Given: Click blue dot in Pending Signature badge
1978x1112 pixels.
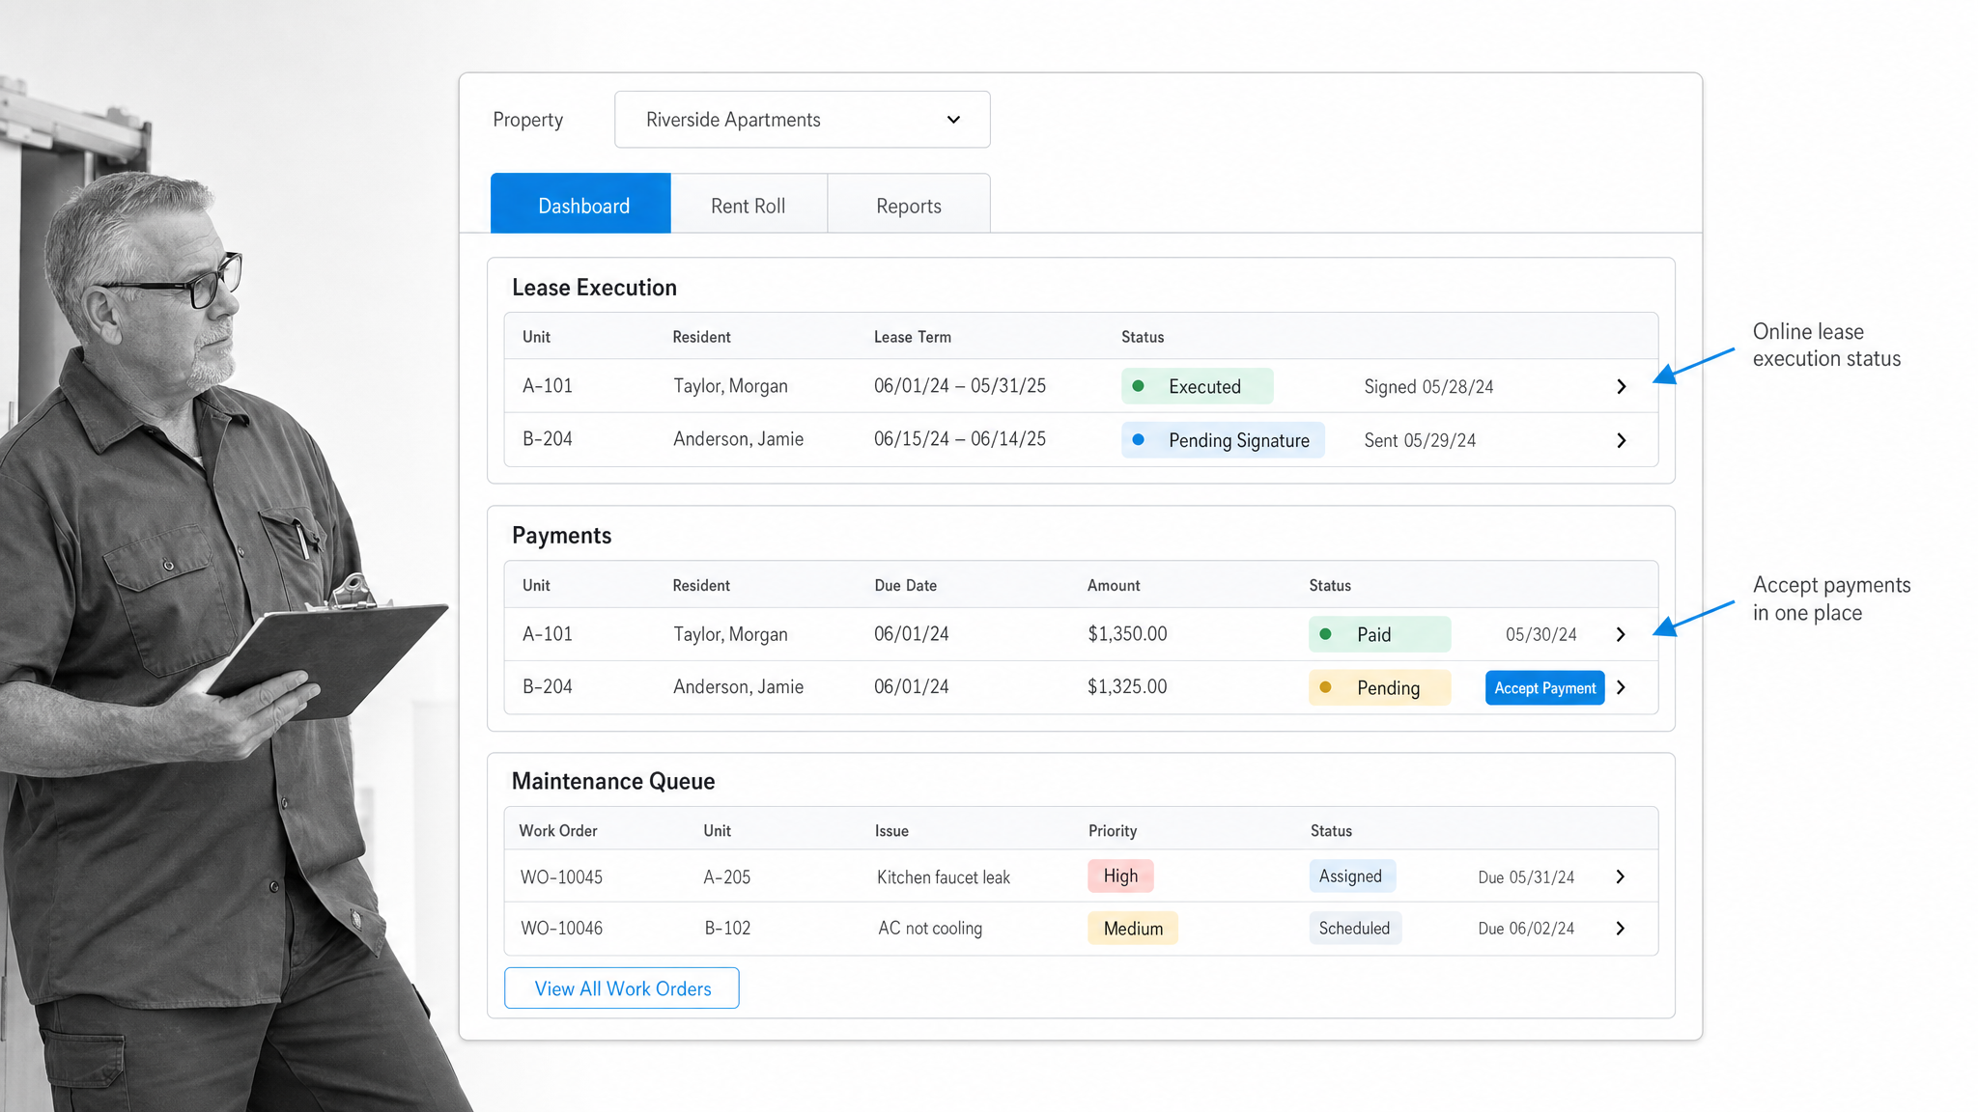Looking at the screenshot, I should 1139,439.
